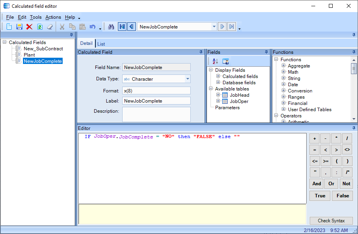Image resolution: width=358 pixels, height=234 pixels.
Task: Click the JobHead table icon
Action: [x=225, y=95]
